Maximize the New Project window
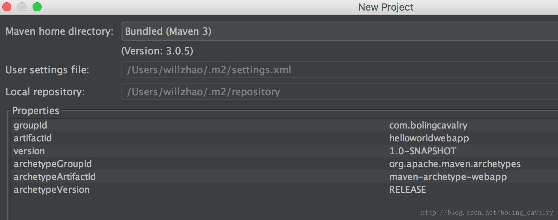558x220 pixels. pos(37,7)
